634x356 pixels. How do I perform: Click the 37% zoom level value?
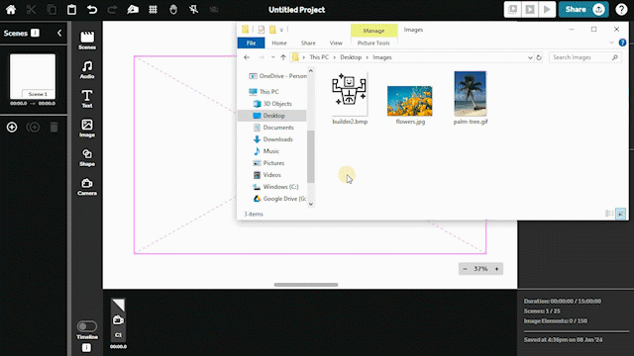coord(480,269)
